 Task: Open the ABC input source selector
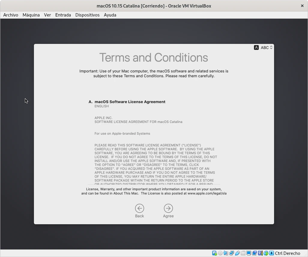(264, 47)
